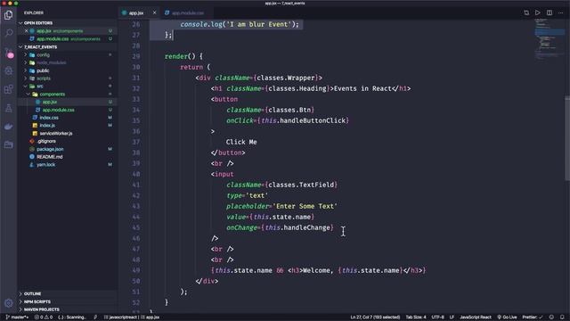Change the LF end of line sequence
The image size is (570, 321).
click(452, 317)
